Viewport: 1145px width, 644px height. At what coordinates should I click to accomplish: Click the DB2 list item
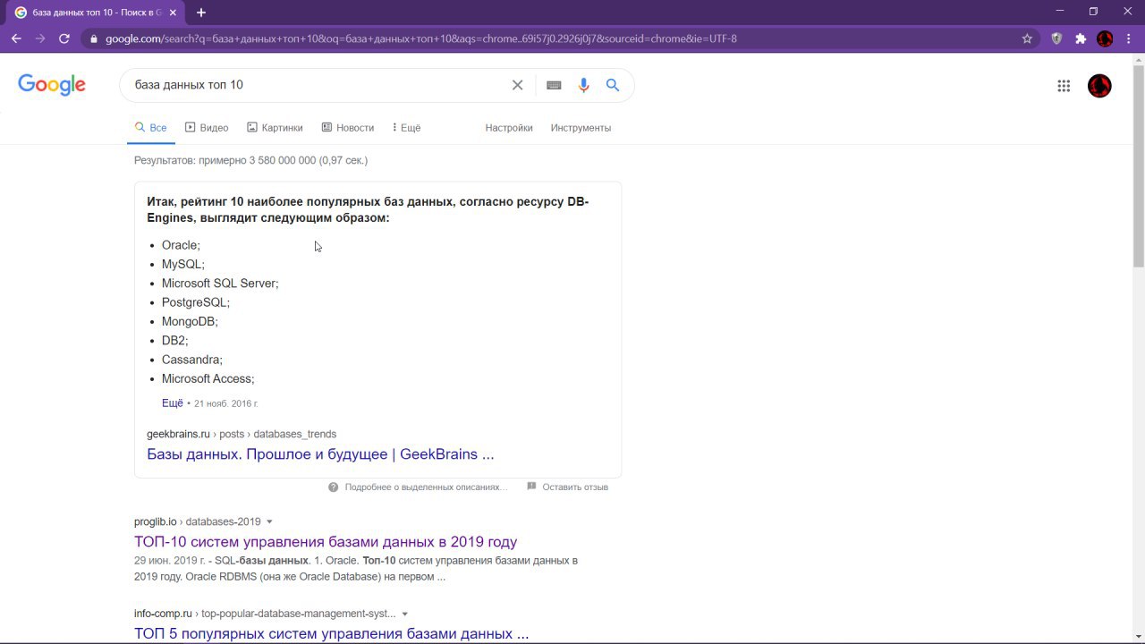pos(175,341)
